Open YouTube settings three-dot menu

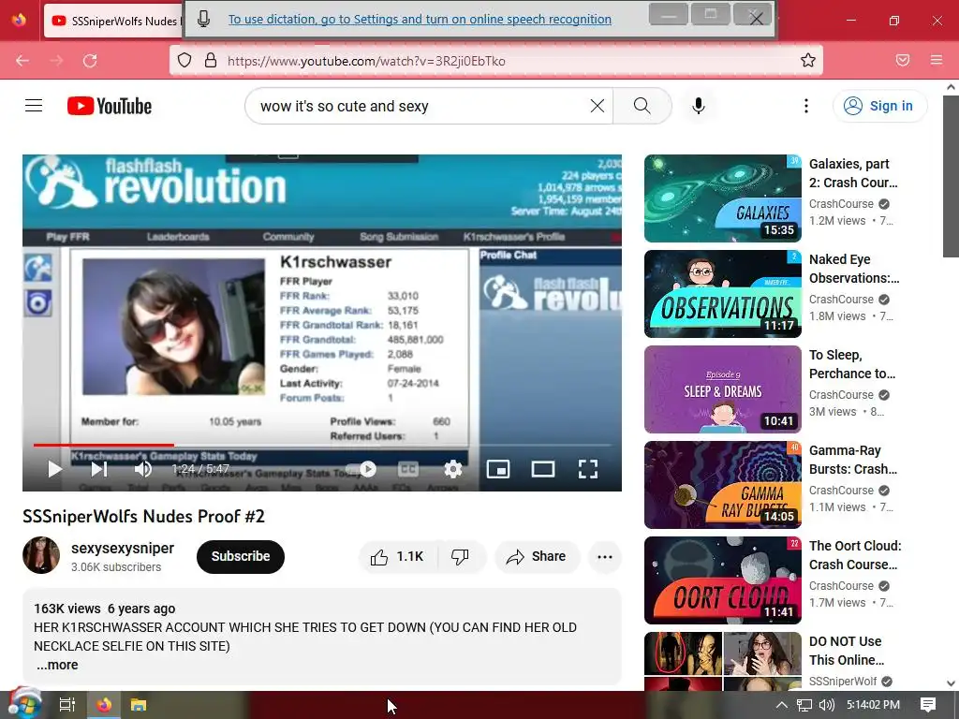tap(806, 106)
